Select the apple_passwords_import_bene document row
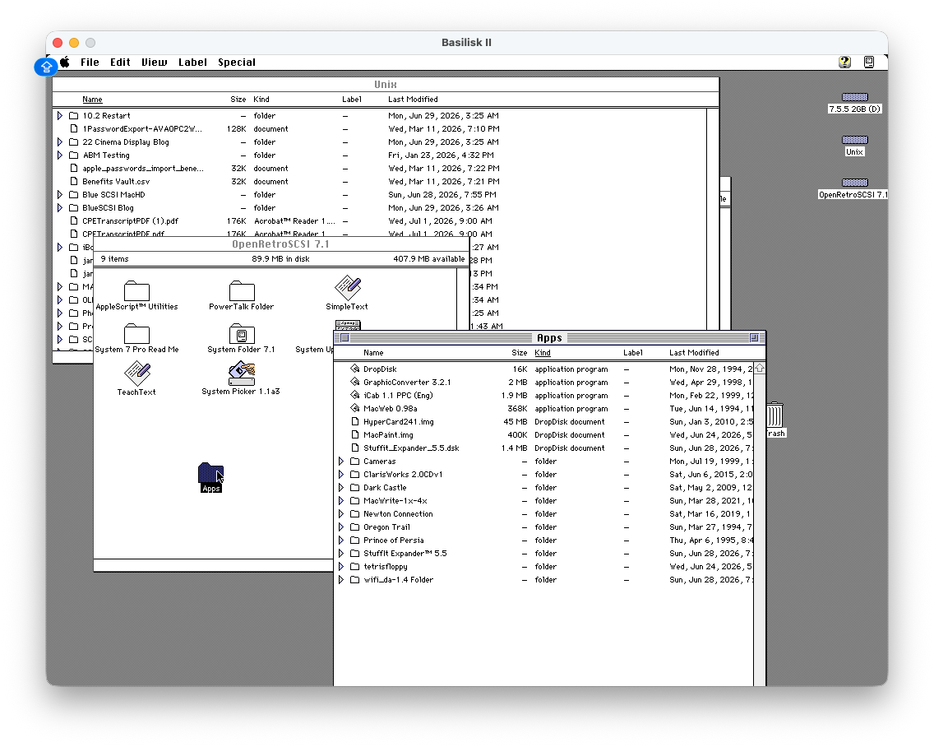 (x=379, y=168)
